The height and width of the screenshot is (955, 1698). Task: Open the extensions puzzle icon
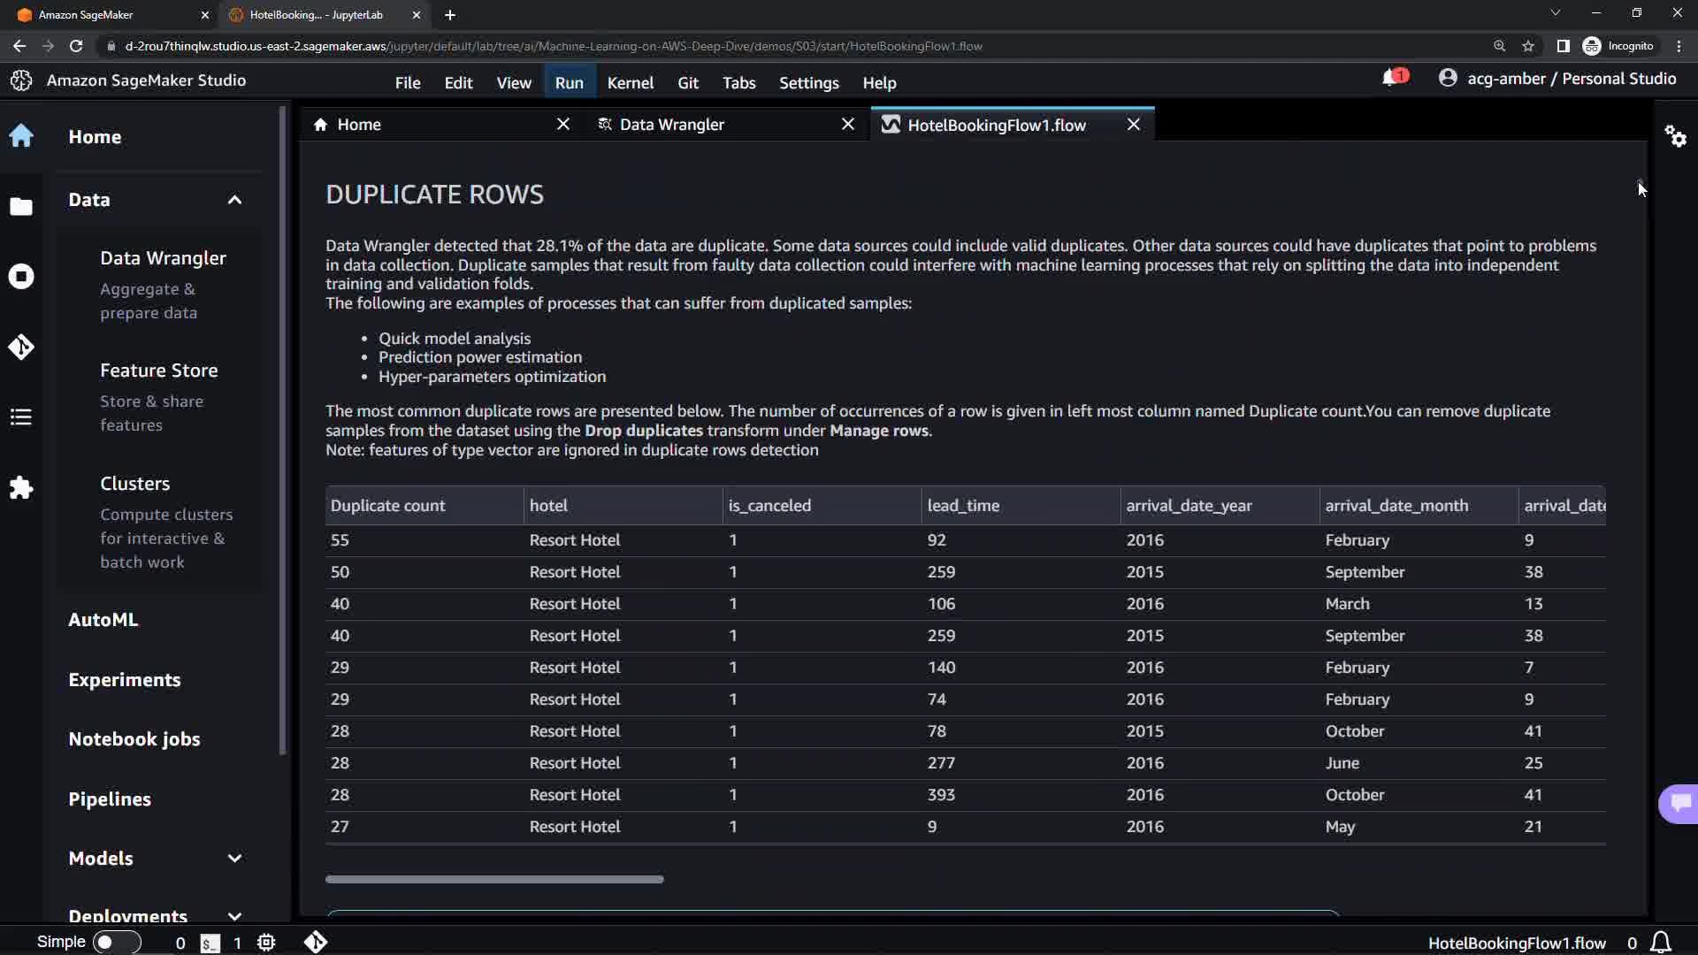21,487
